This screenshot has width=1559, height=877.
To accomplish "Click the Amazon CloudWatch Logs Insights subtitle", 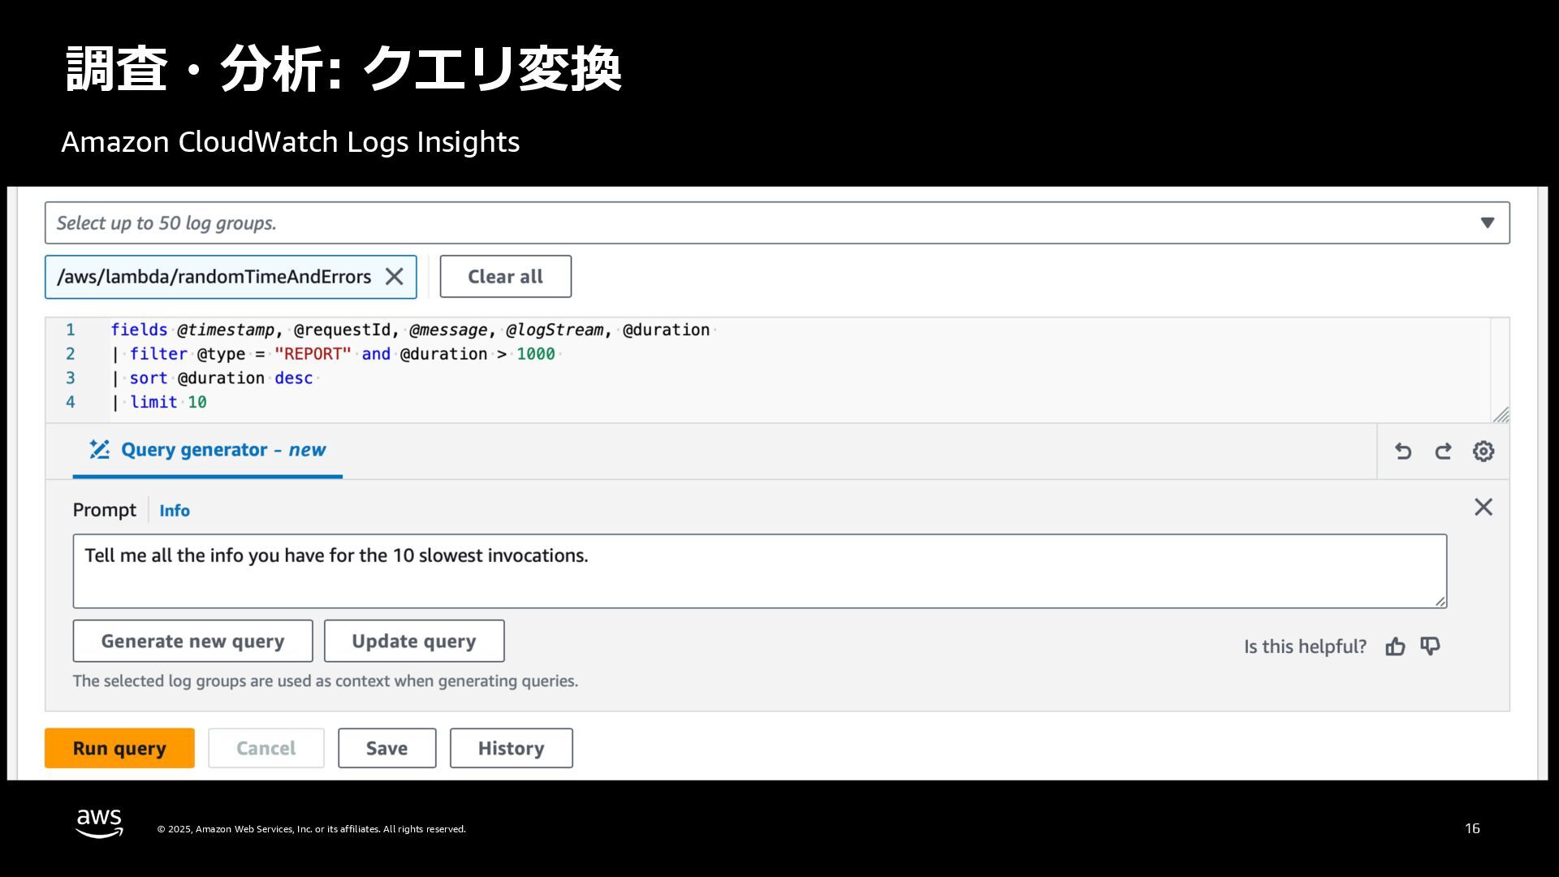I will 291,142.
